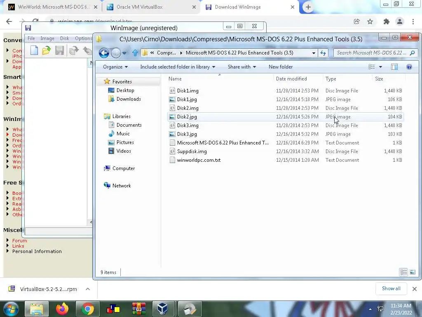This screenshot has height=317, width=422.
Task: Click Change your view icon
Action: tap(372, 67)
